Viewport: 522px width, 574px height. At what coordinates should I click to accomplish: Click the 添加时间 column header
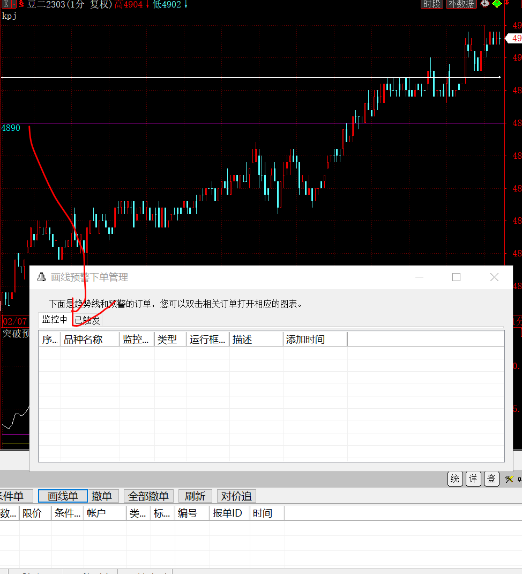coord(315,340)
